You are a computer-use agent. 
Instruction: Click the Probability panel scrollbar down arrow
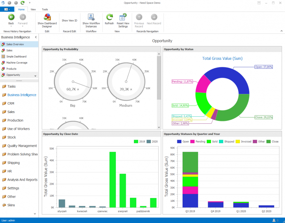[x=159, y=127]
